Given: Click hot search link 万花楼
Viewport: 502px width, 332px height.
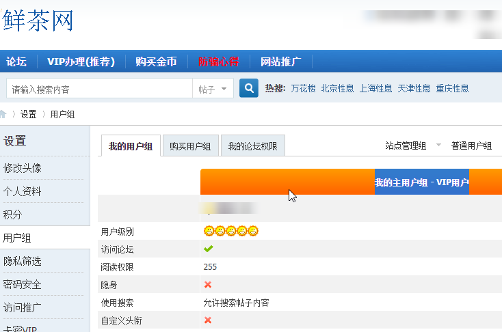Looking at the screenshot, I should coord(303,88).
